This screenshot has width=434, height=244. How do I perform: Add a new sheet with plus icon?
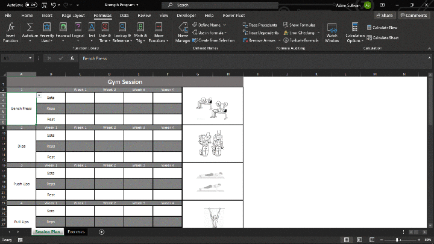click(102, 231)
